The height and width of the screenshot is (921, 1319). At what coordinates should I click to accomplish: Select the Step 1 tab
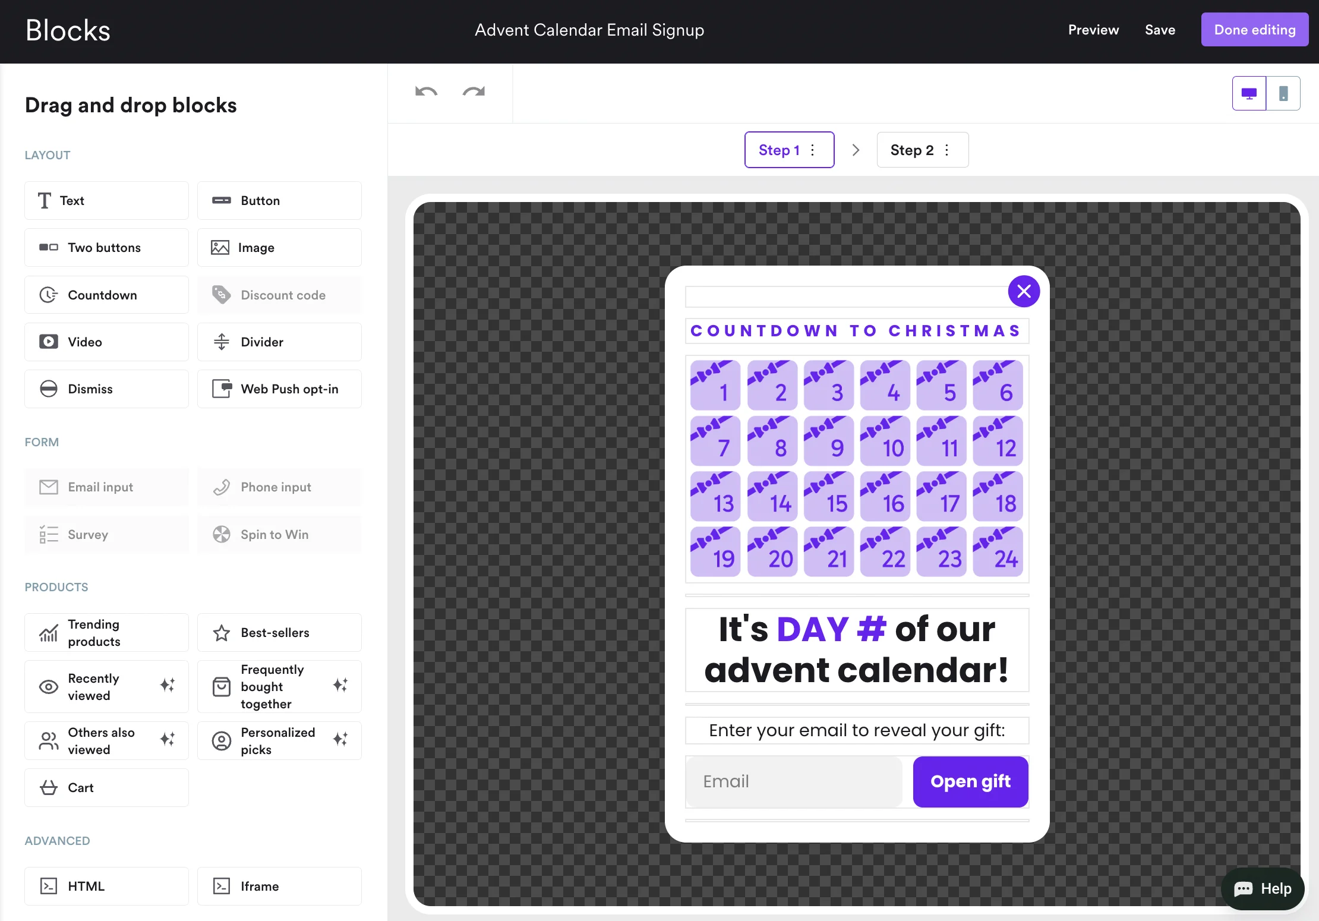[778, 150]
